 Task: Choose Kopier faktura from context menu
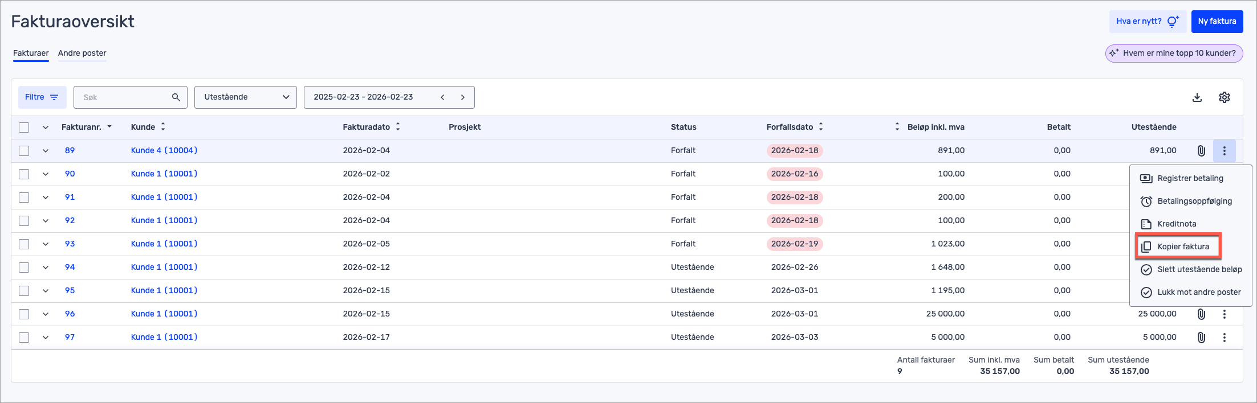(1182, 246)
